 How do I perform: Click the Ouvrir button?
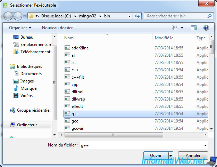[156, 156]
